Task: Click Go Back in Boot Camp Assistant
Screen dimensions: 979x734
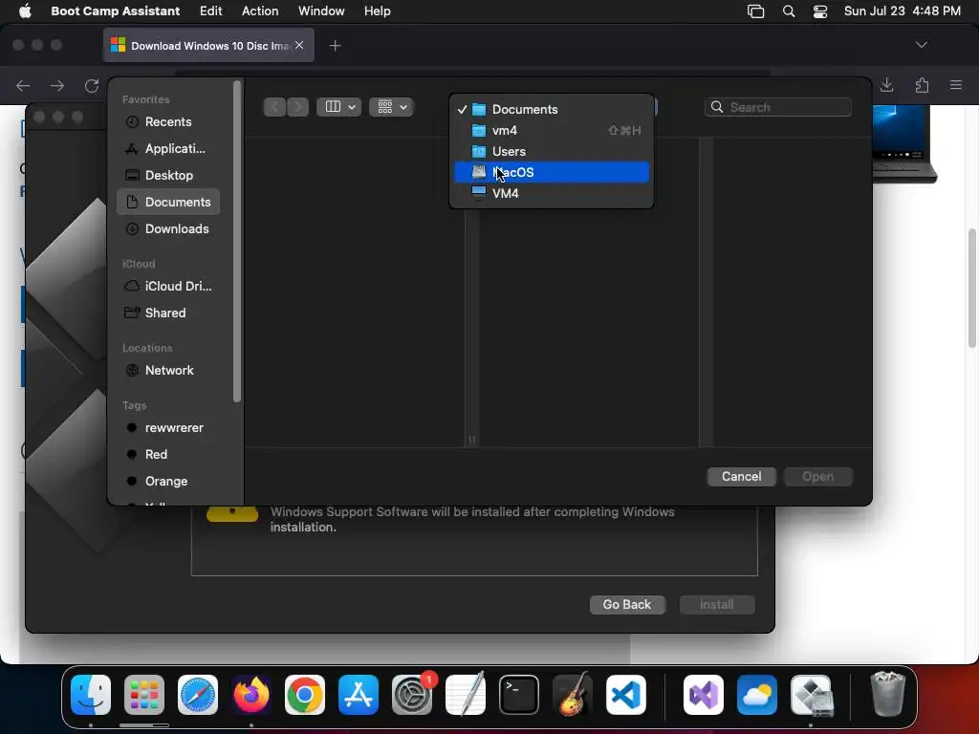Action: [x=627, y=604]
